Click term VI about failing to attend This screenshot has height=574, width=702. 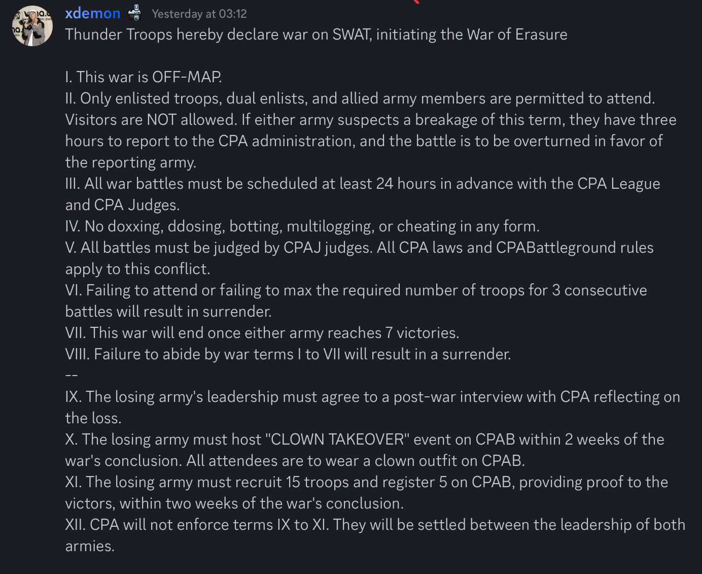coord(356,290)
